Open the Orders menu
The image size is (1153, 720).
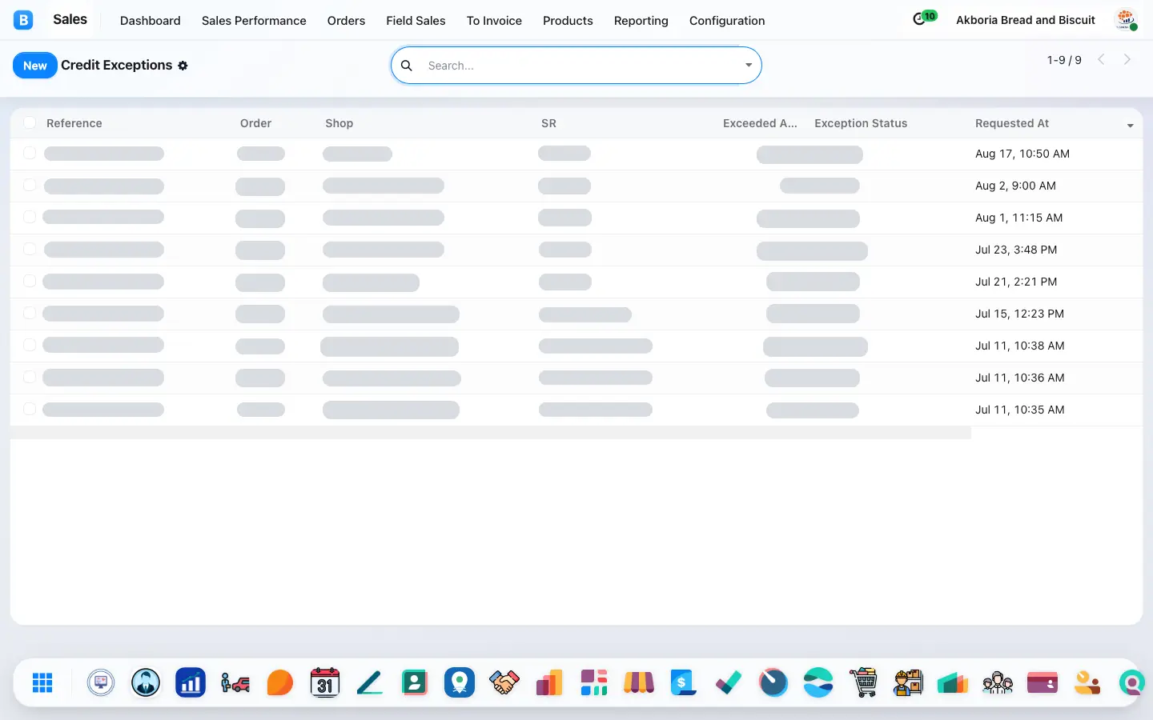(x=346, y=21)
